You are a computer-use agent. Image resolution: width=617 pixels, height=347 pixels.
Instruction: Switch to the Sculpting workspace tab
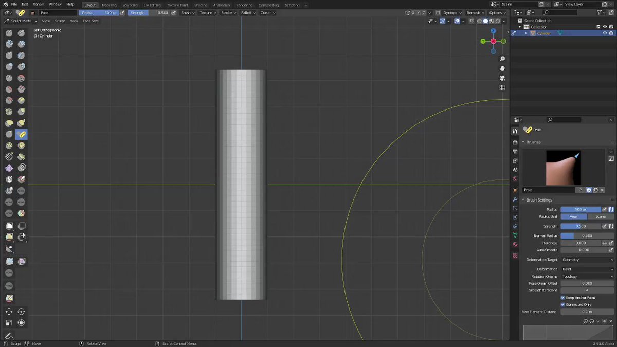click(x=130, y=5)
